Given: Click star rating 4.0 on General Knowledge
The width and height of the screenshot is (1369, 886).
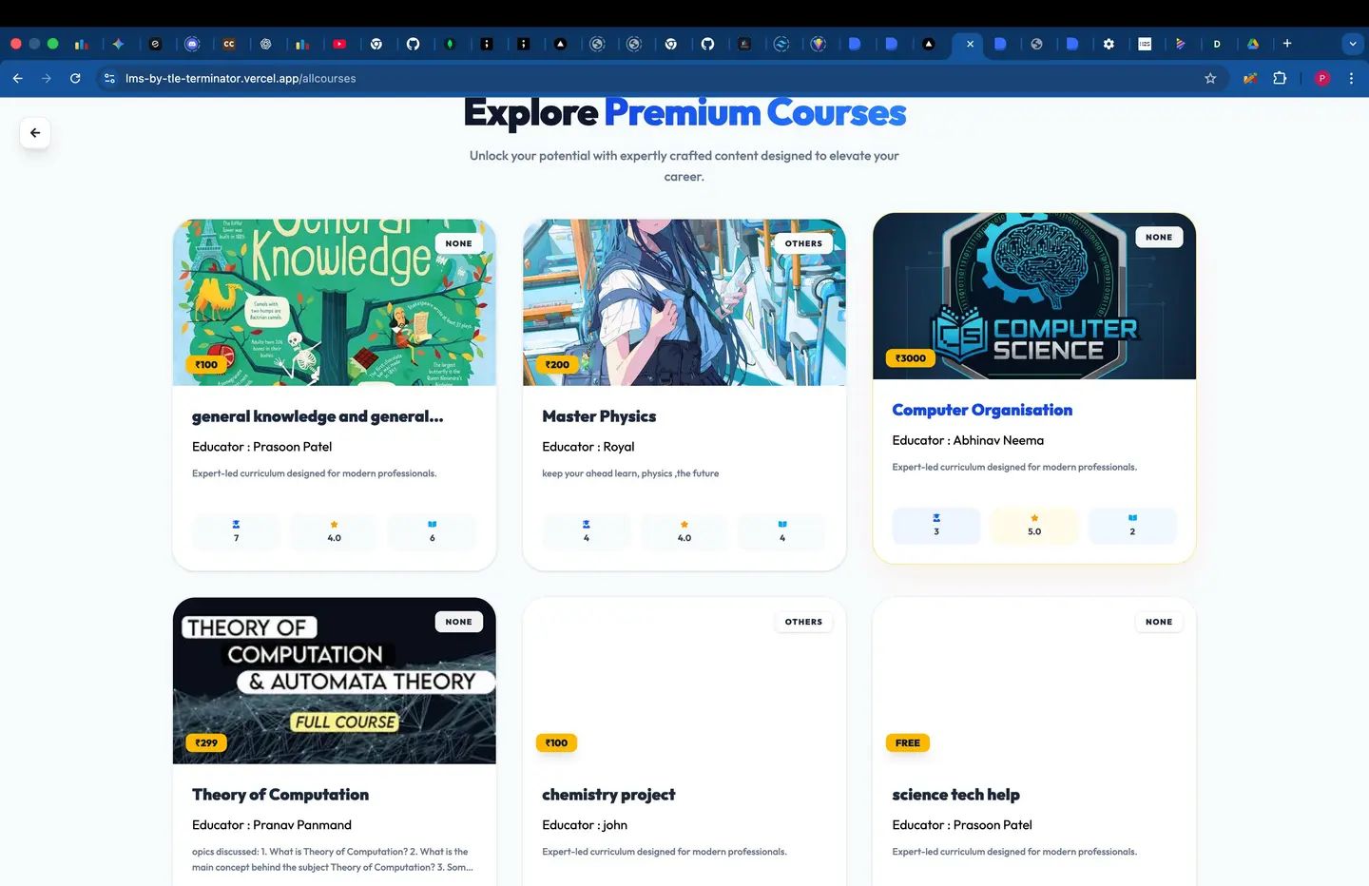Looking at the screenshot, I should (335, 531).
